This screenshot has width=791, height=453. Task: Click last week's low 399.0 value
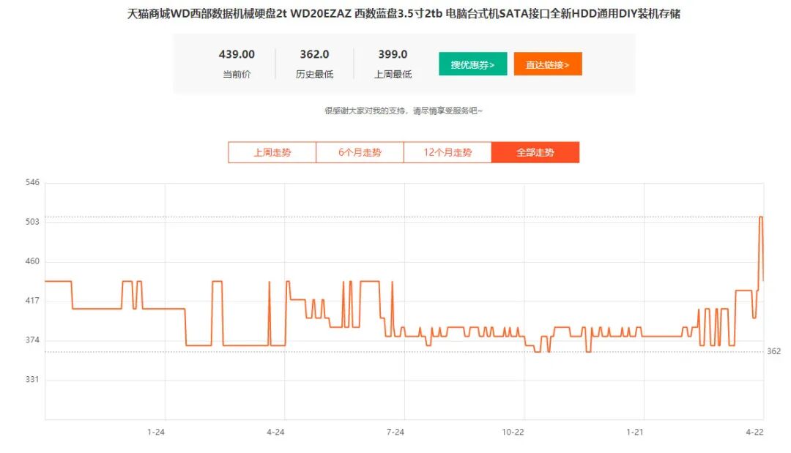[393, 54]
